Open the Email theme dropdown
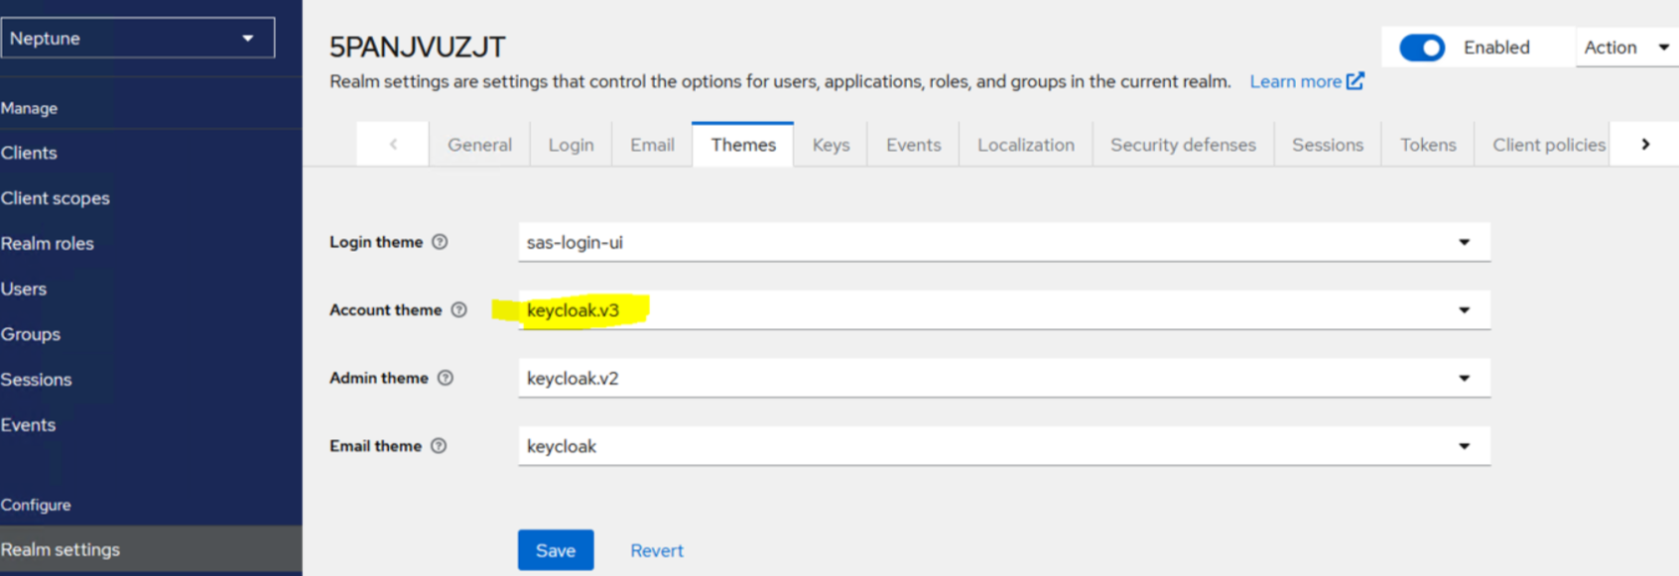Image resolution: width=1679 pixels, height=576 pixels. (x=1002, y=446)
